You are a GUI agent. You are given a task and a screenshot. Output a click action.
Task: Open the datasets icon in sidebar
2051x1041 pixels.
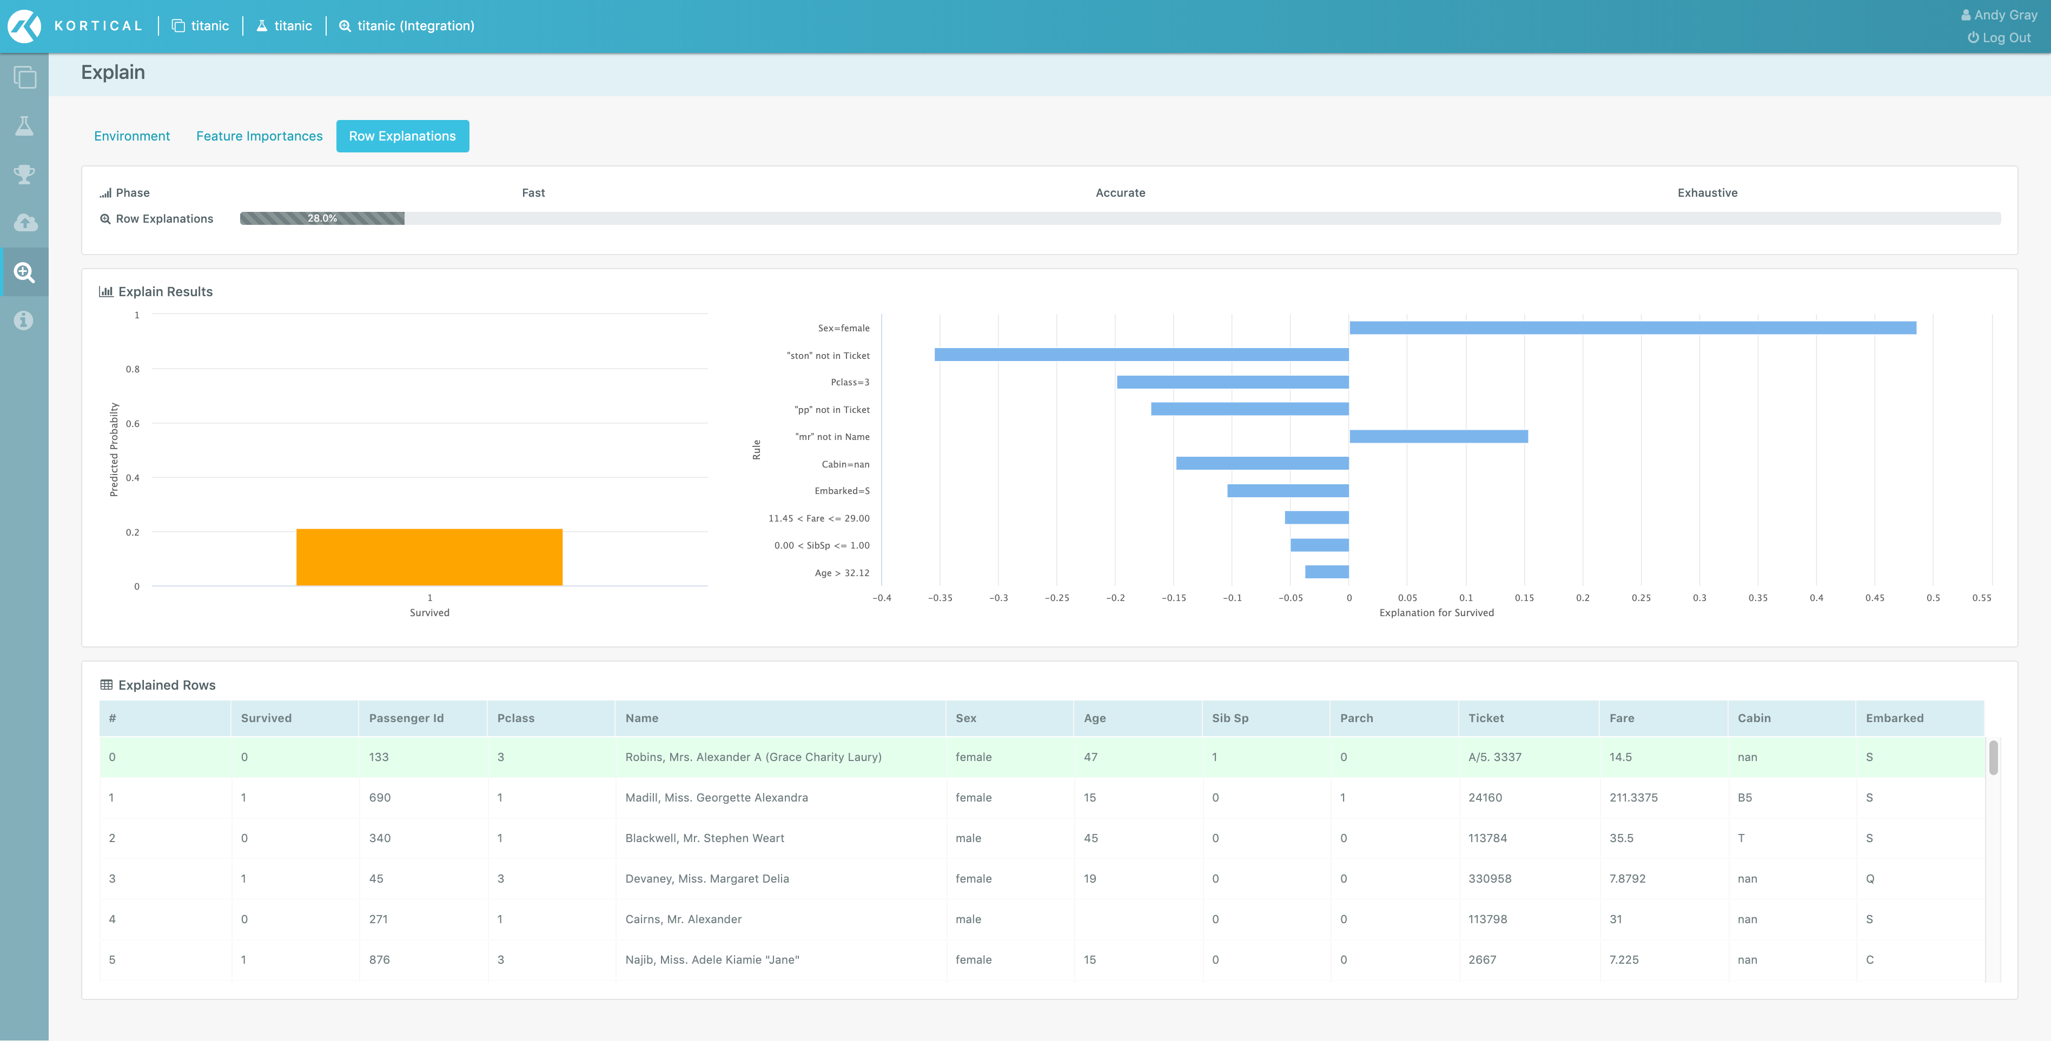click(25, 77)
